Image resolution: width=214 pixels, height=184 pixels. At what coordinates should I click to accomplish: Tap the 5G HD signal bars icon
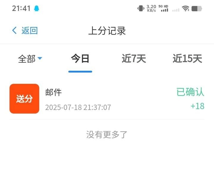click(x=163, y=8)
